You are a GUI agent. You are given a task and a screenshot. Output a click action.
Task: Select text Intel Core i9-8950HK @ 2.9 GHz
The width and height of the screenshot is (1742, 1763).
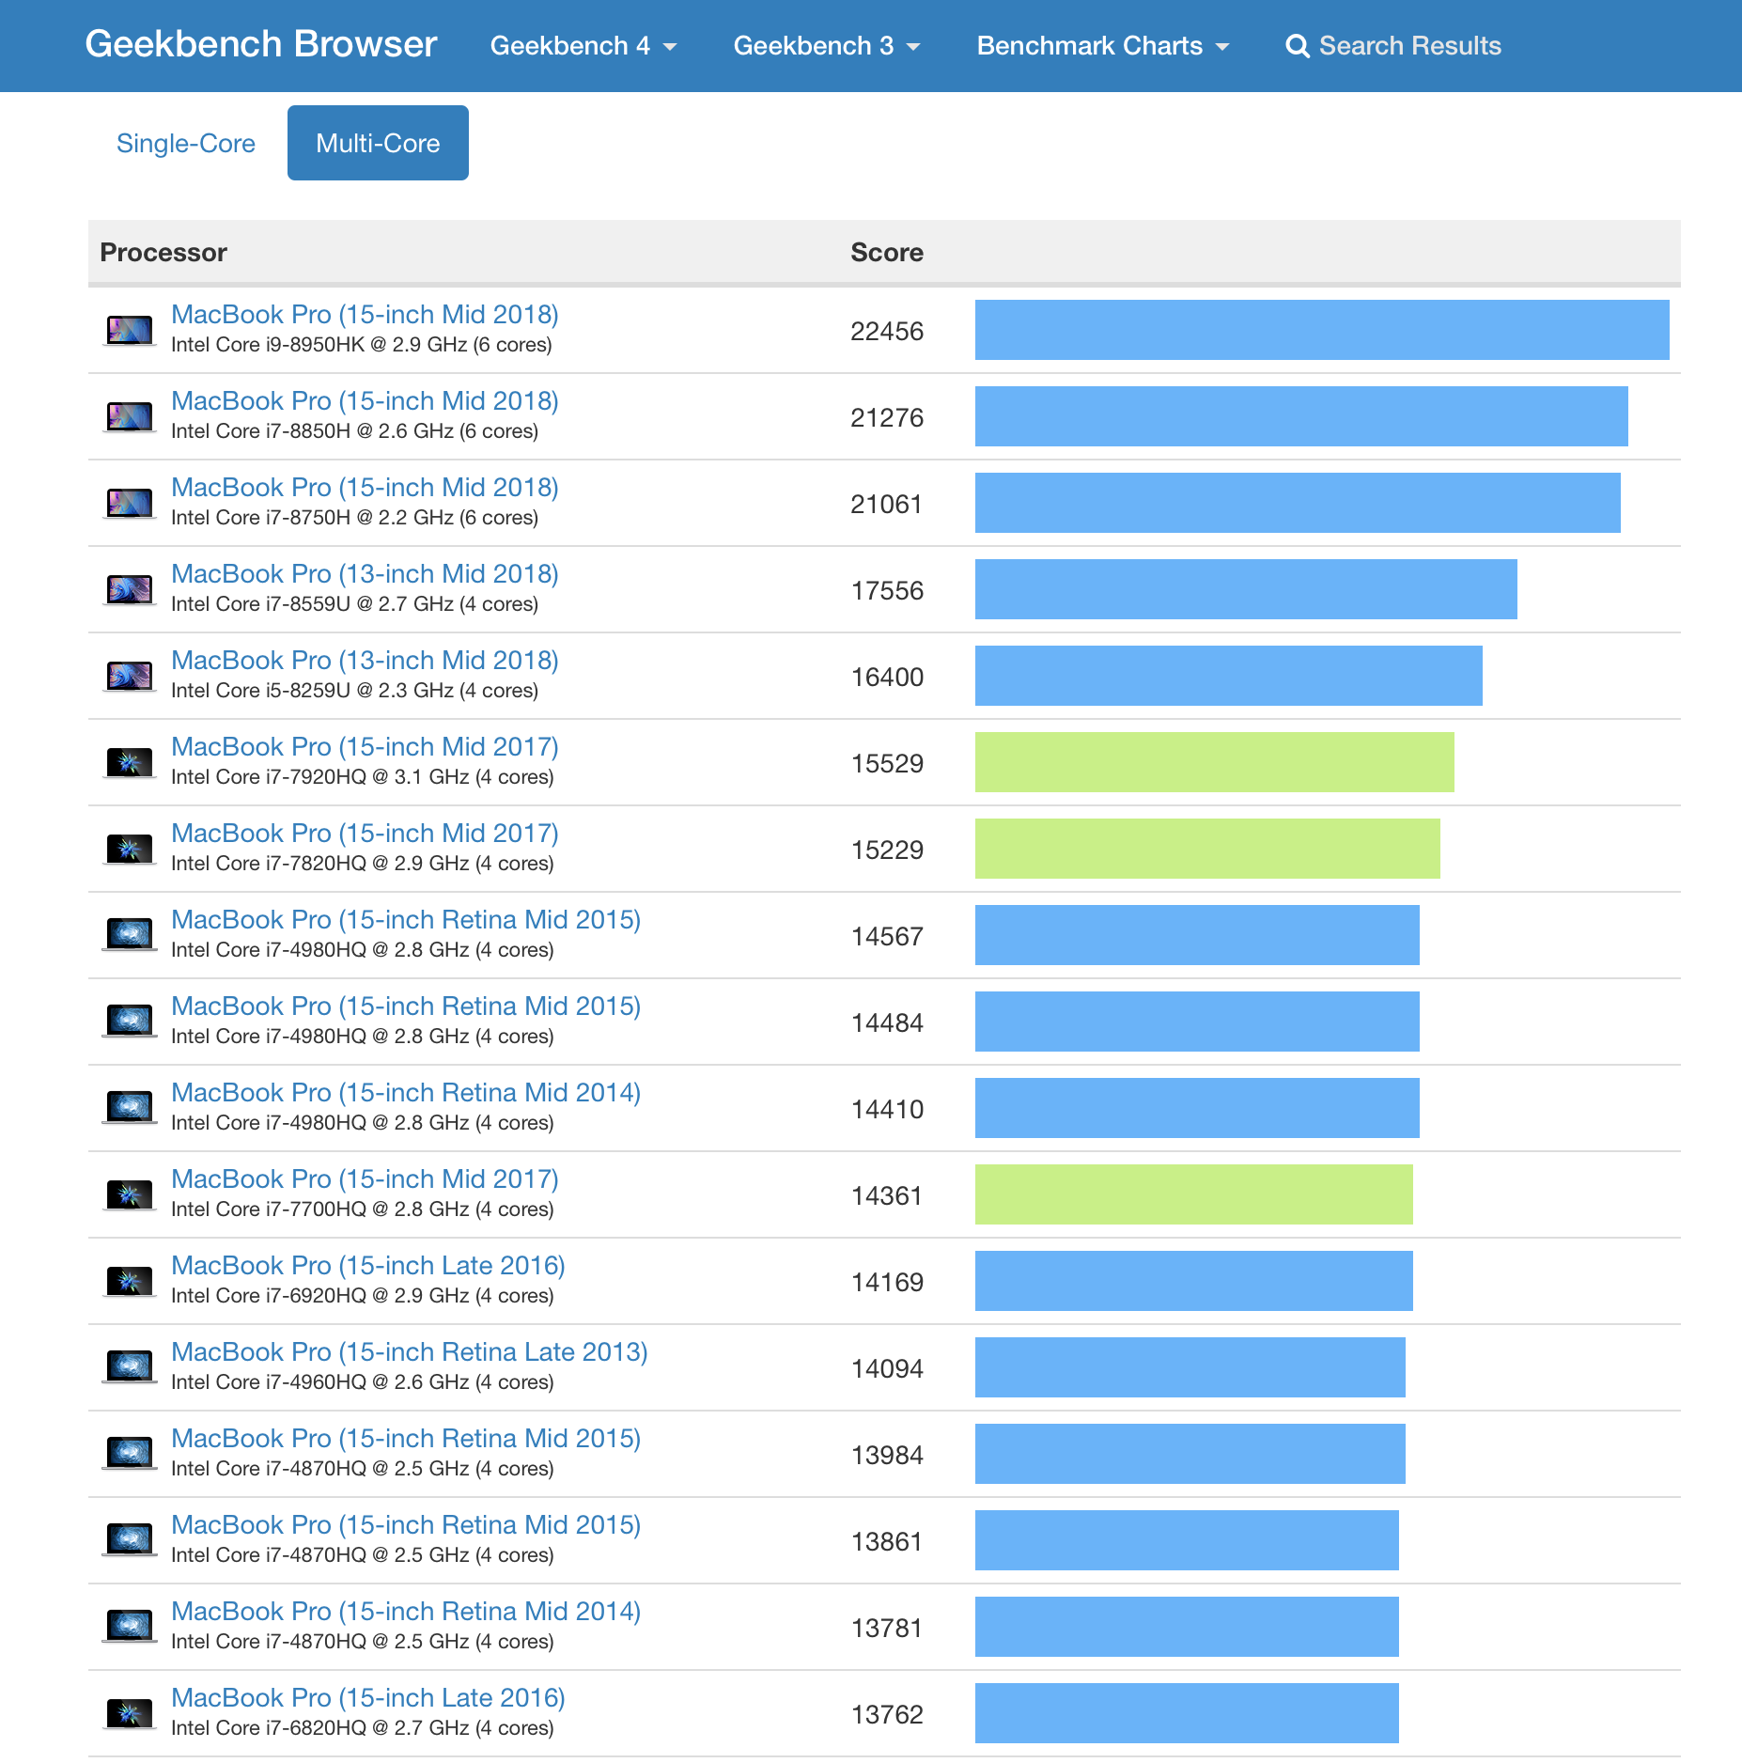[319, 345]
